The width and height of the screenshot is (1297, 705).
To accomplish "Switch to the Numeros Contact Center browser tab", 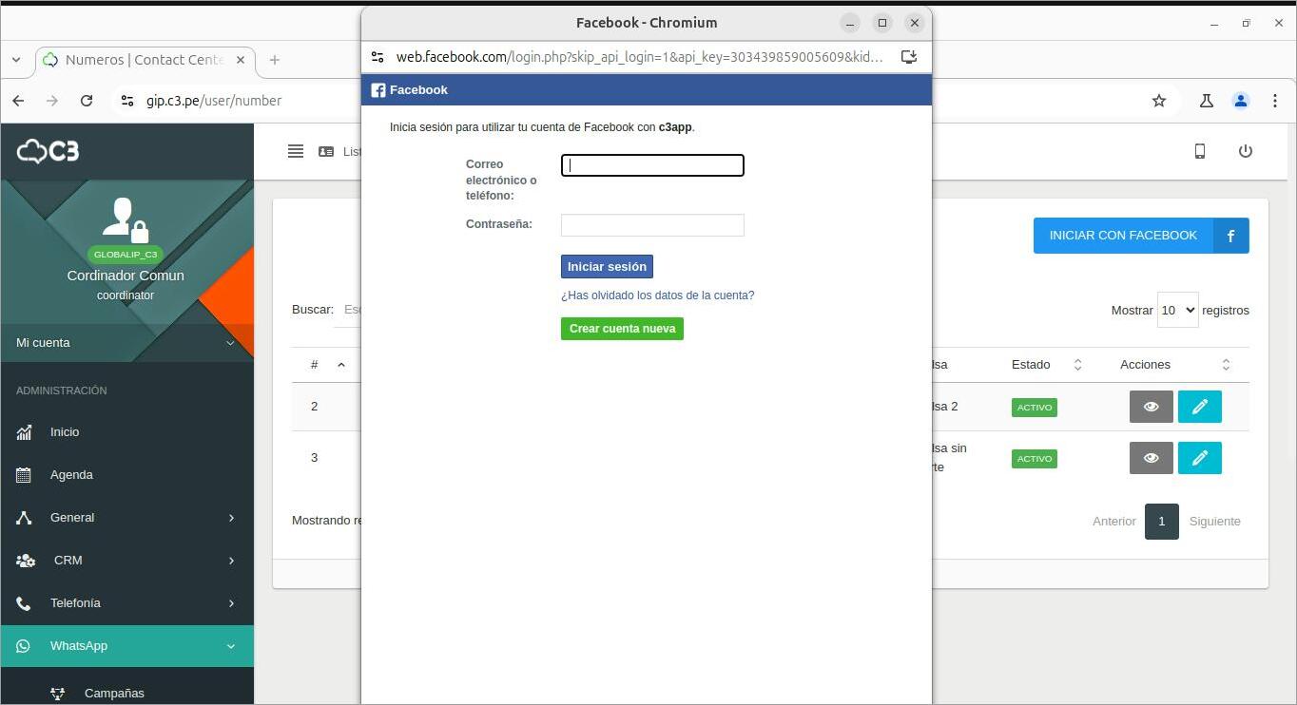I will (x=143, y=59).
